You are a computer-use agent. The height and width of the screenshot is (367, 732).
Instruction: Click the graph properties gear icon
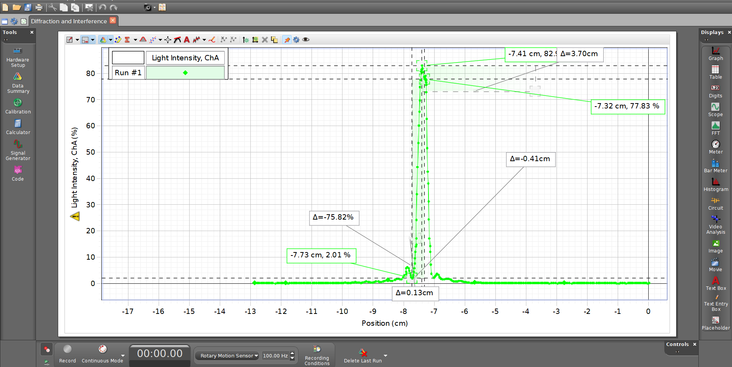[296, 40]
